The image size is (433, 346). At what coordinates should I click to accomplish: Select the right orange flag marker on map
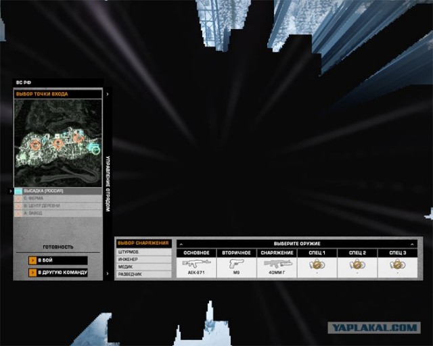pos(78,139)
